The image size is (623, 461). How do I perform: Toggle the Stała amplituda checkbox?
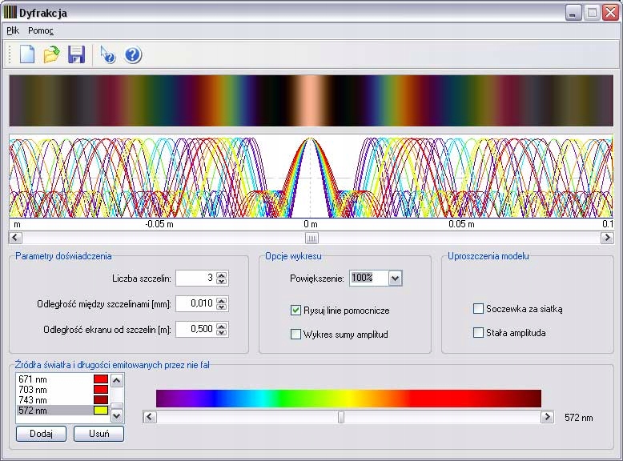(479, 332)
